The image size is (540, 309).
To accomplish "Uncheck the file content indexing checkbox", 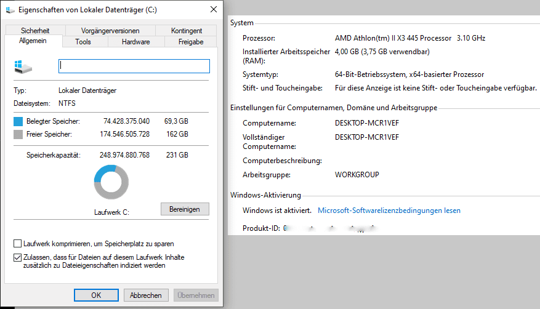I will pos(18,257).
